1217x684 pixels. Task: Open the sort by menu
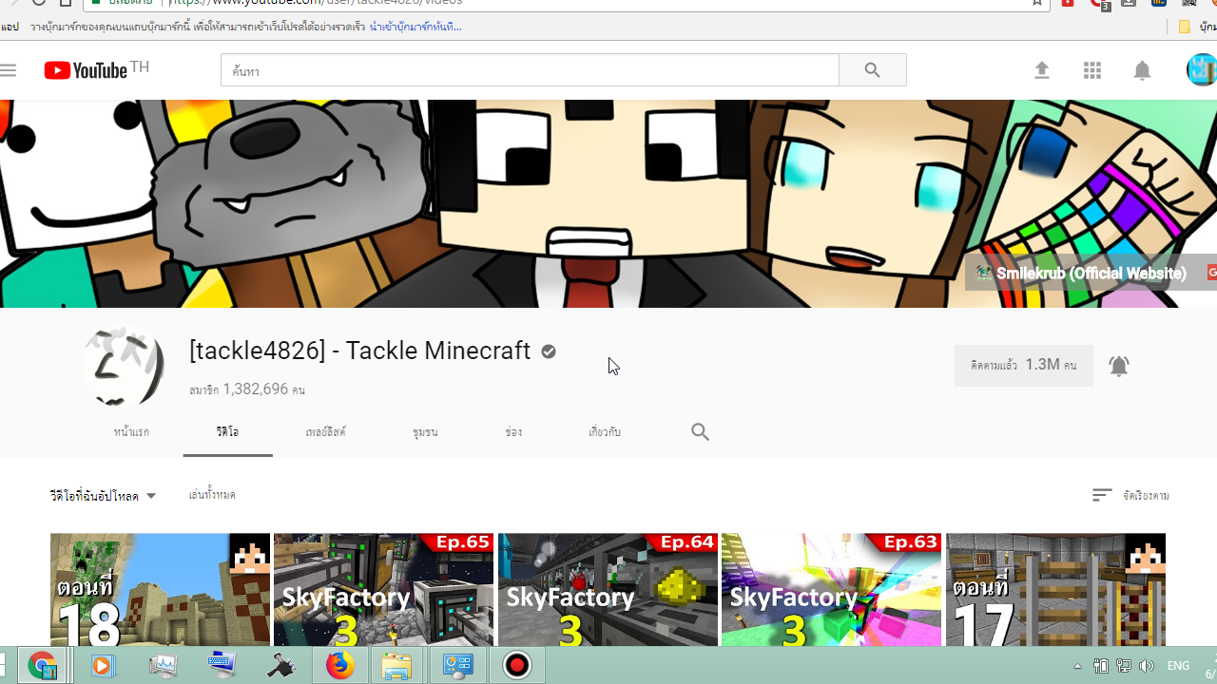[1130, 495]
